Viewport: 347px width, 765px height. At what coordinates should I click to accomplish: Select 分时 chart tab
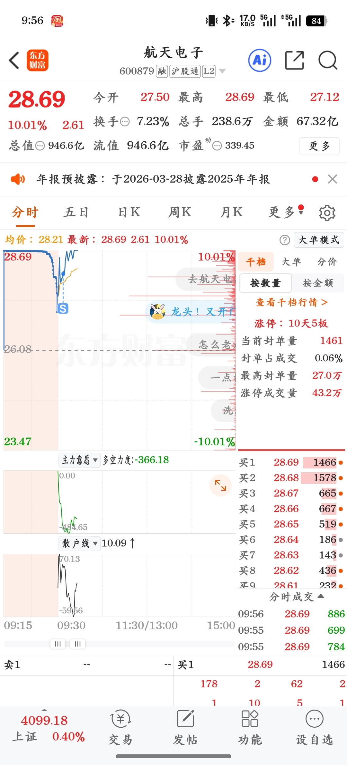pyautogui.click(x=25, y=212)
